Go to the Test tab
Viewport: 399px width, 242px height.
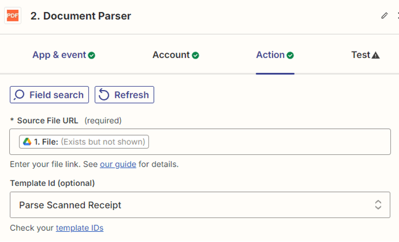coord(361,55)
